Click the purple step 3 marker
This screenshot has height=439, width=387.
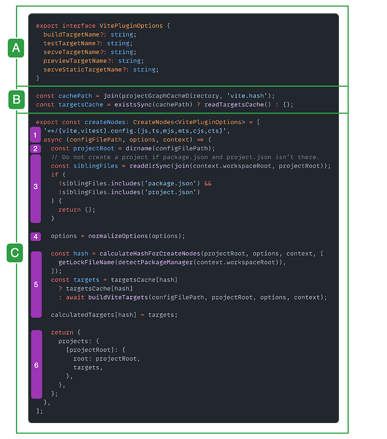point(36,186)
